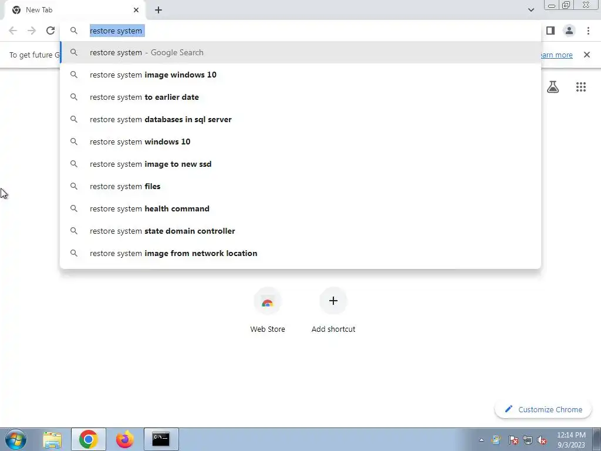Close the New Tab tab
Screen dimensions: 601x451
[x=136, y=10]
